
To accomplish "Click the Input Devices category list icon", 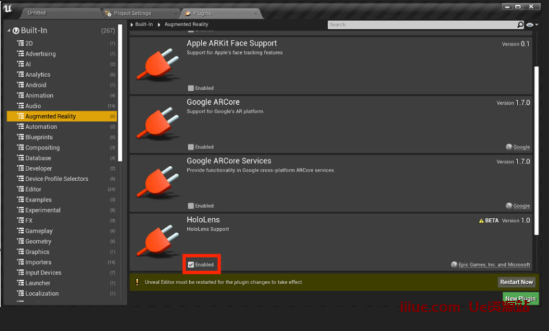I will 21,273.
